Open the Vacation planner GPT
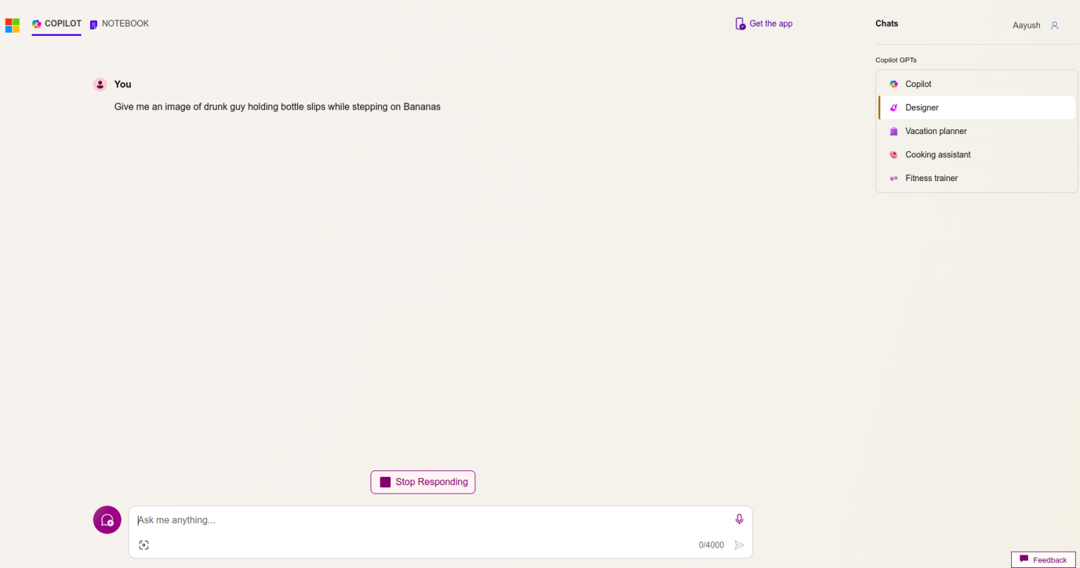The width and height of the screenshot is (1080, 568). tap(936, 131)
